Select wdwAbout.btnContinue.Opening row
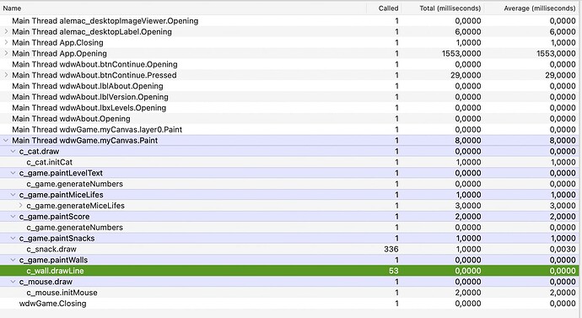Screen dimensions: 582x318 pos(289,64)
